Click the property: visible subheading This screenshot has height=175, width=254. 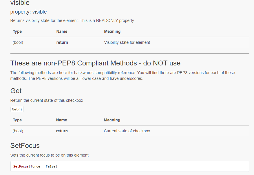(28, 12)
